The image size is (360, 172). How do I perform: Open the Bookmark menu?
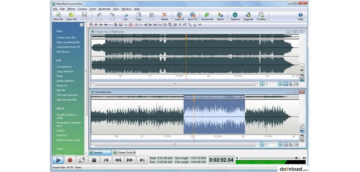(105, 9)
